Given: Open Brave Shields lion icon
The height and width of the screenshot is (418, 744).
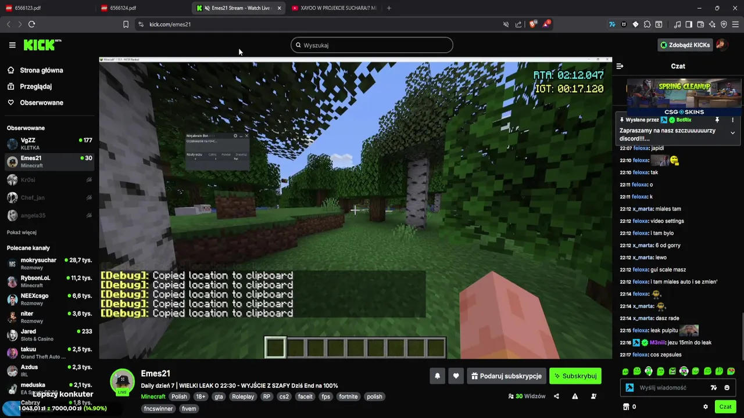Looking at the screenshot, I should click(533, 24).
